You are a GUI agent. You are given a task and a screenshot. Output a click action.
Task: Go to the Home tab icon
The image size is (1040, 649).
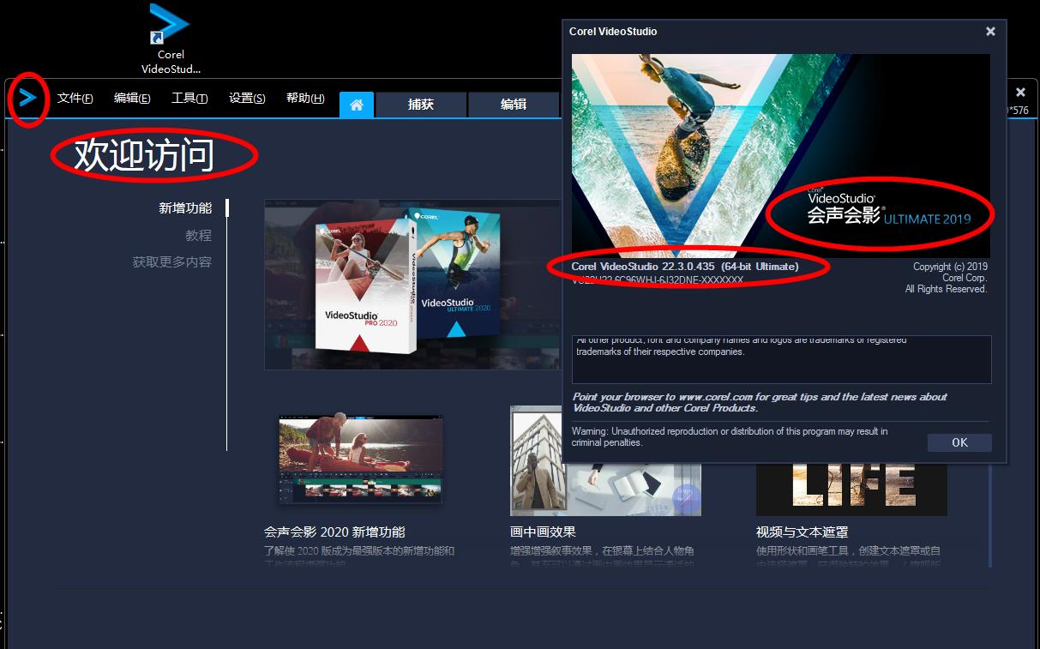tap(356, 105)
